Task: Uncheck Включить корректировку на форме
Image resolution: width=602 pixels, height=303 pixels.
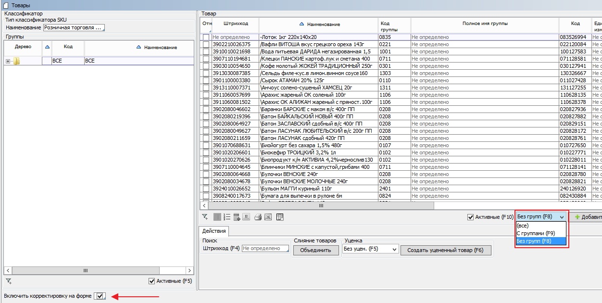Action: click(100, 296)
